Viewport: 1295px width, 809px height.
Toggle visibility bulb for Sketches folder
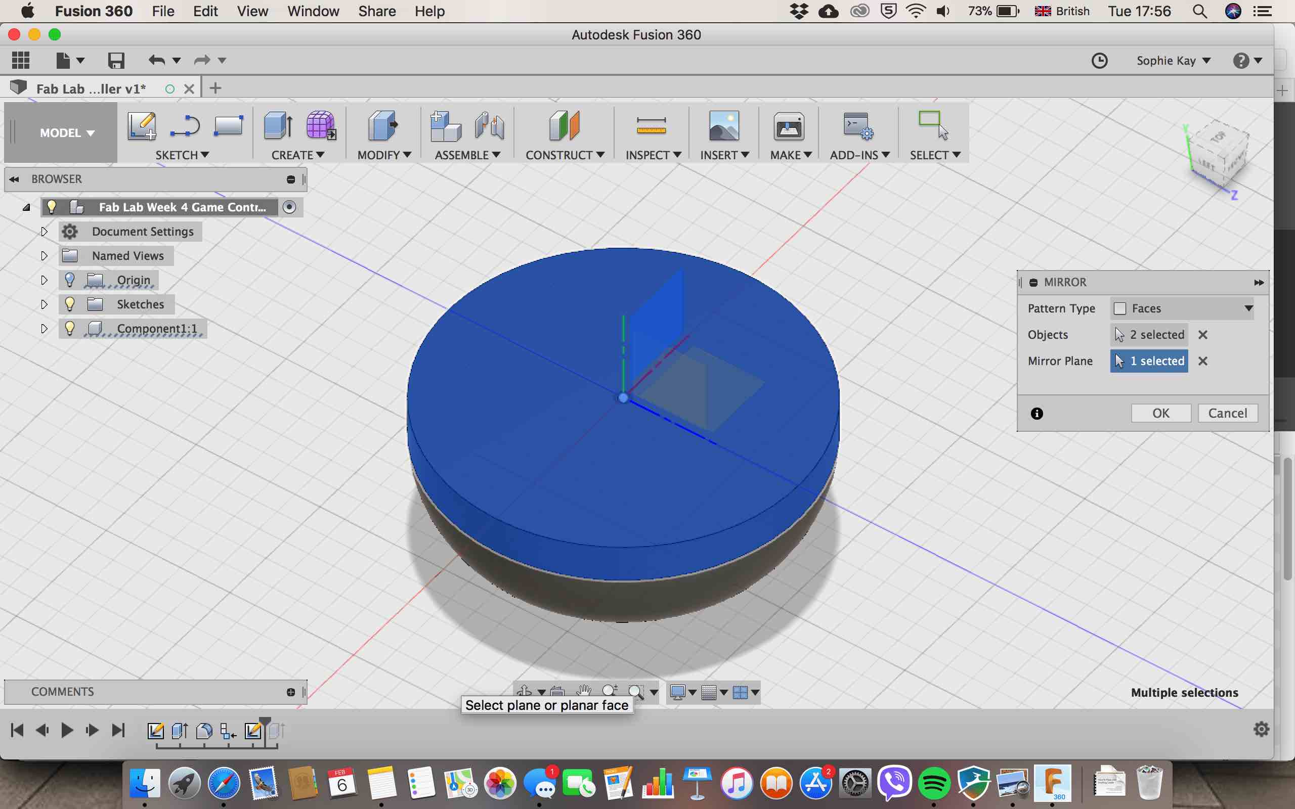point(70,304)
